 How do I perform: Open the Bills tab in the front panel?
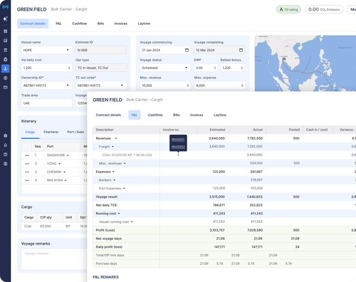[x=176, y=115]
